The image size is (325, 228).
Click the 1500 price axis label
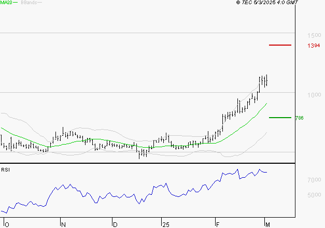point(314,35)
